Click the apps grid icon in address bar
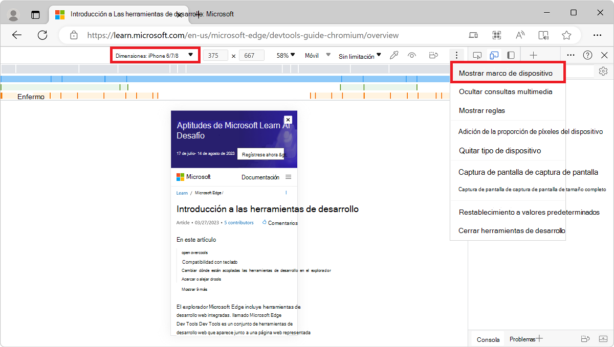The image size is (614, 347). (x=496, y=35)
